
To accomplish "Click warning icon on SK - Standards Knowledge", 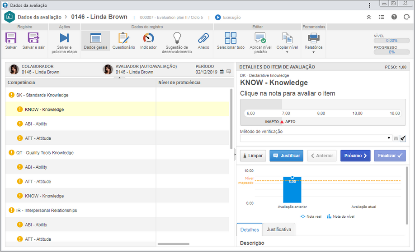I will [x=11, y=95].
